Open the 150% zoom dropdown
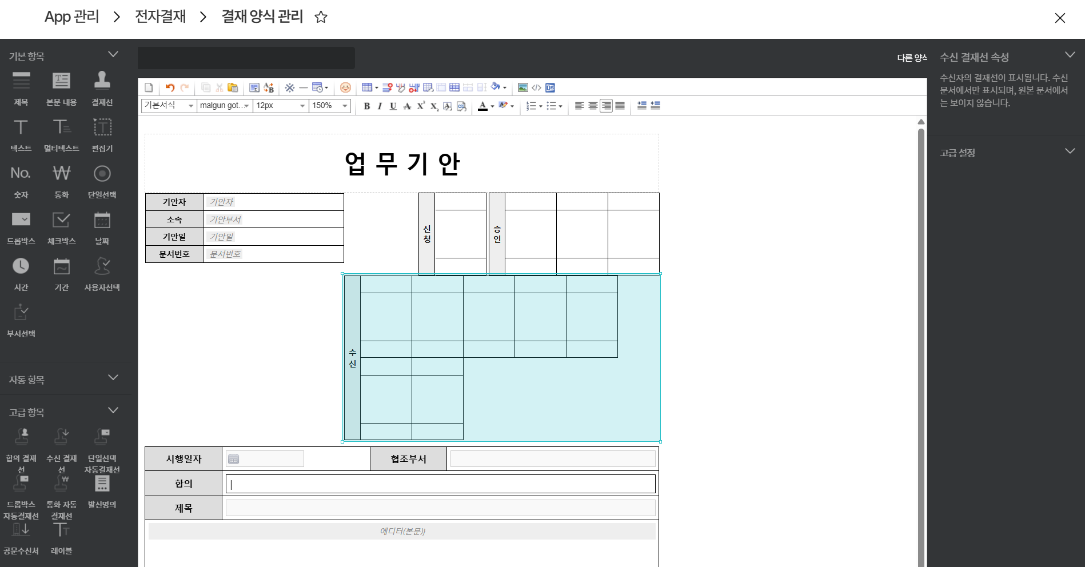 click(345, 106)
